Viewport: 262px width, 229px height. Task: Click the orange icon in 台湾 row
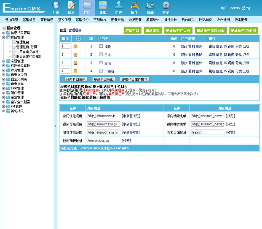[76, 63]
